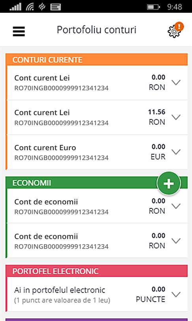Viewport: 192px width, 321px height.
Task: Open Cont curent Lei with 11.56 balance
Action: coord(97,117)
